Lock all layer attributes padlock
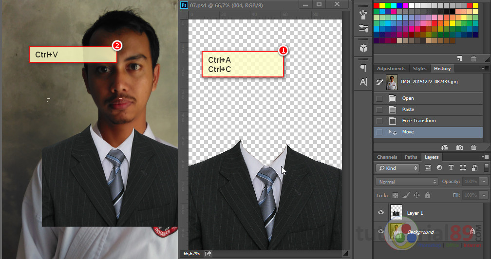Viewport: 491px width, 259px height. point(428,195)
